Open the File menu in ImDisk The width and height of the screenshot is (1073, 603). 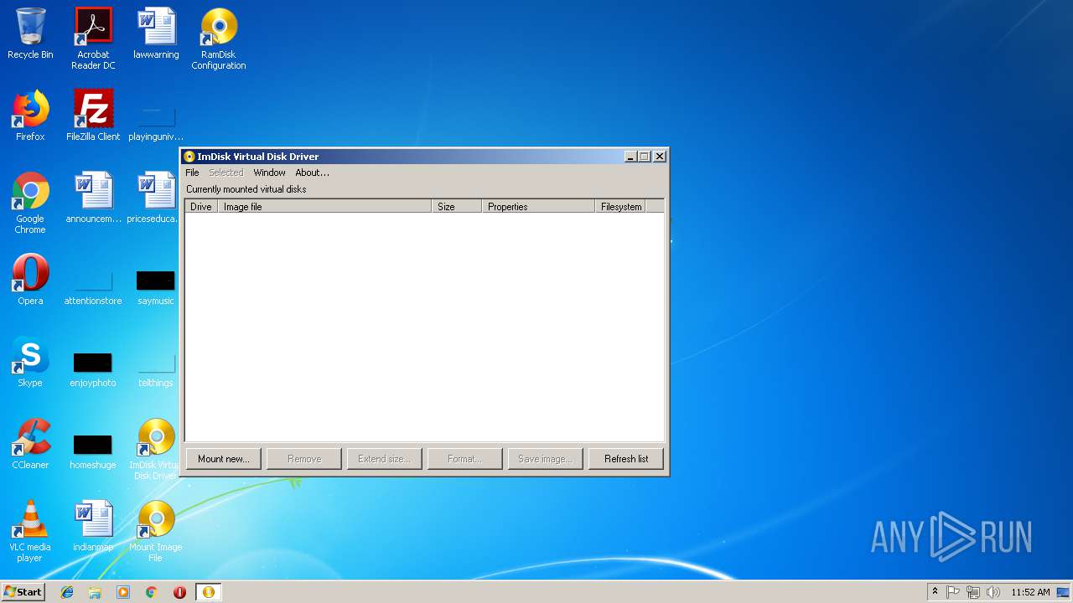pyautogui.click(x=192, y=173)
